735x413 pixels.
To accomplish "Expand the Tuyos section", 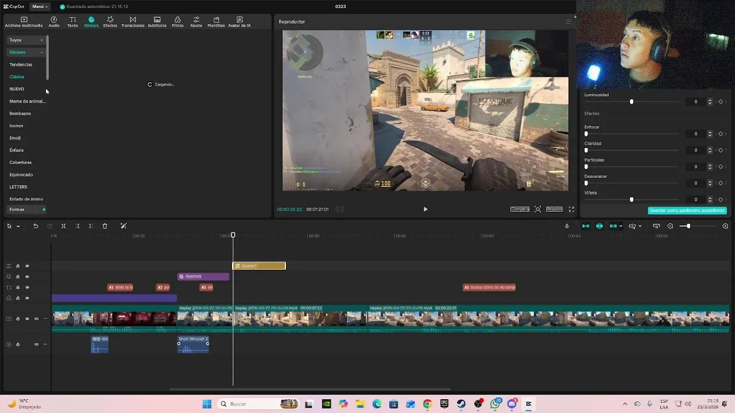I will tap(26, 40).
